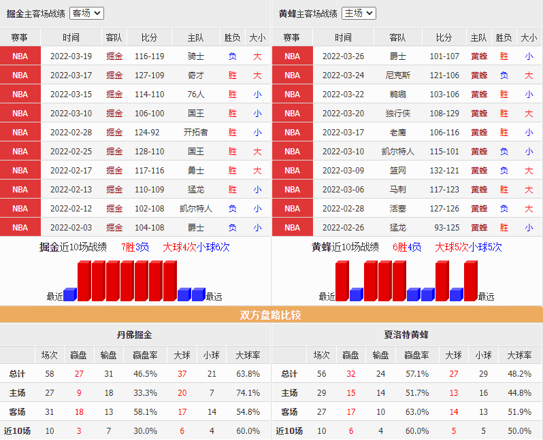
Task: Click the most recent blue bar in 掘金 chart
Action: point(70,294)
